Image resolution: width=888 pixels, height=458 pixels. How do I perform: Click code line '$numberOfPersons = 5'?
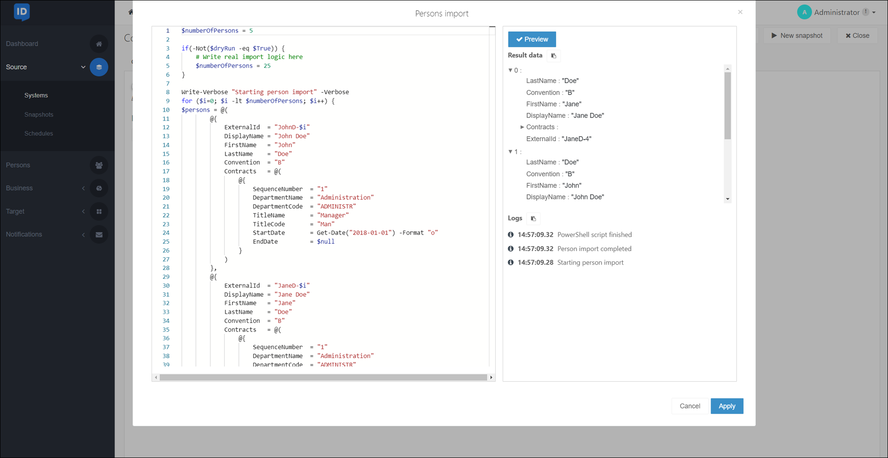217,30
